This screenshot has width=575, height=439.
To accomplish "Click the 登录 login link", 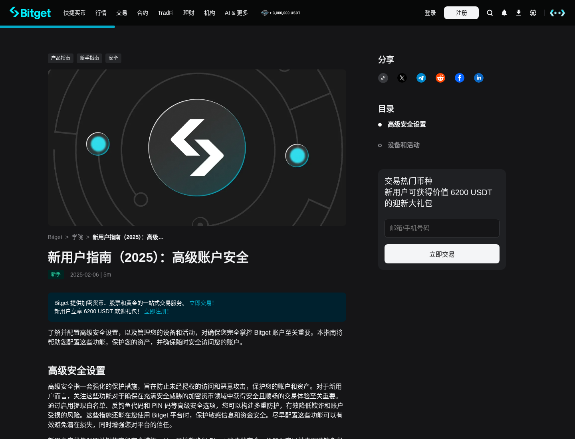I will pyautogui.click(x=430, y=13).
